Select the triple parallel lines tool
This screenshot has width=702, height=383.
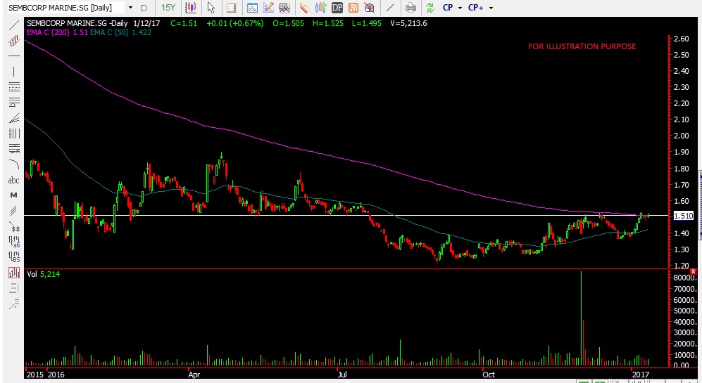(x=14, y=211)
